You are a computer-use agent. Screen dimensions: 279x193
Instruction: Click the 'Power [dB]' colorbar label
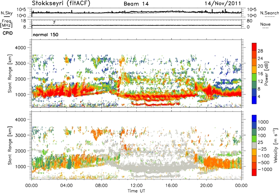tap(266, 74)
